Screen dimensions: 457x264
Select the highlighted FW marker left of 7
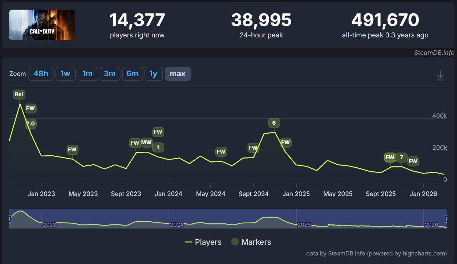[x=390, y=157]
